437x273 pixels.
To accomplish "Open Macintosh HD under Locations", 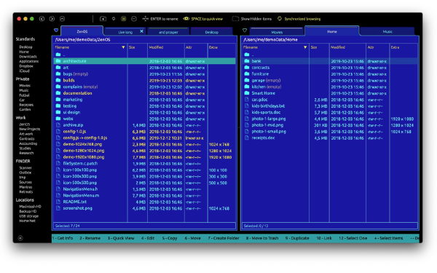I will pyautogui.click(x=30, y=207).
